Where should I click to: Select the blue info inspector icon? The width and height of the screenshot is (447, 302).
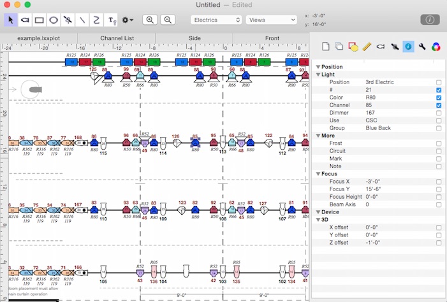(408, 47)
